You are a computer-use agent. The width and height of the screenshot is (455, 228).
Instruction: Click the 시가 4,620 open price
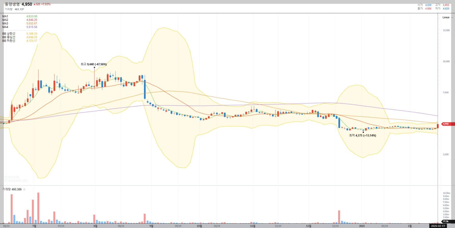coord(424,5)
